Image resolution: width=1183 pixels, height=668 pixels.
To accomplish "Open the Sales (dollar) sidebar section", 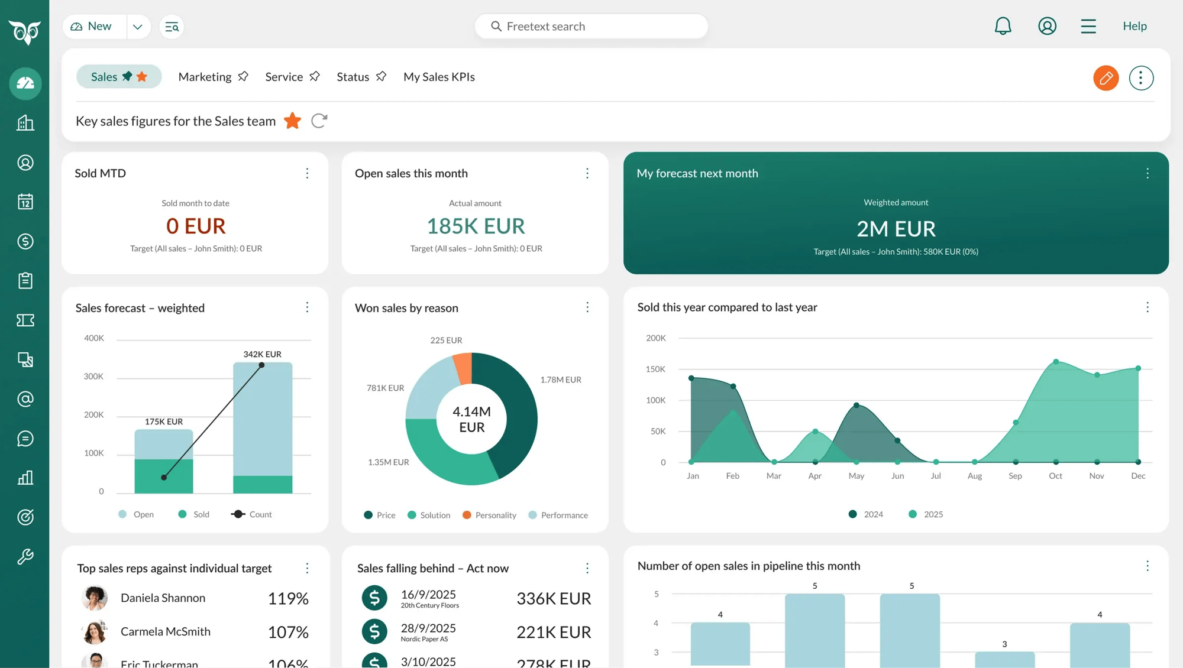I will click(25, 241).
